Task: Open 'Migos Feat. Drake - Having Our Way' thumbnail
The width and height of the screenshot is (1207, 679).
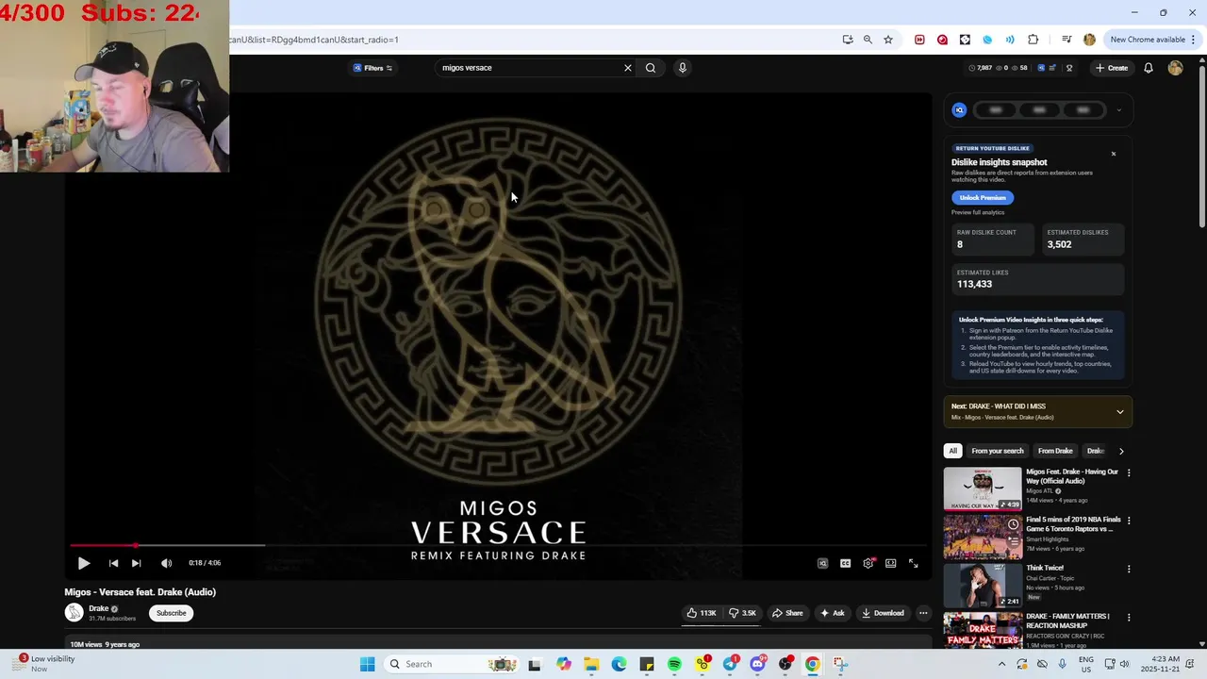Action: [x=983, y=489]
